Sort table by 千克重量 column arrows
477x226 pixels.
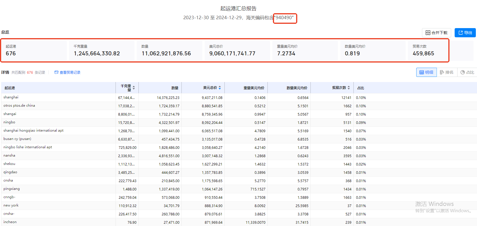(134, 88)
